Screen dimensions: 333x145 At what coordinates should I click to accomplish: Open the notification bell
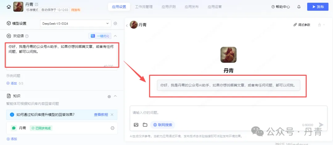coord(299,7)
